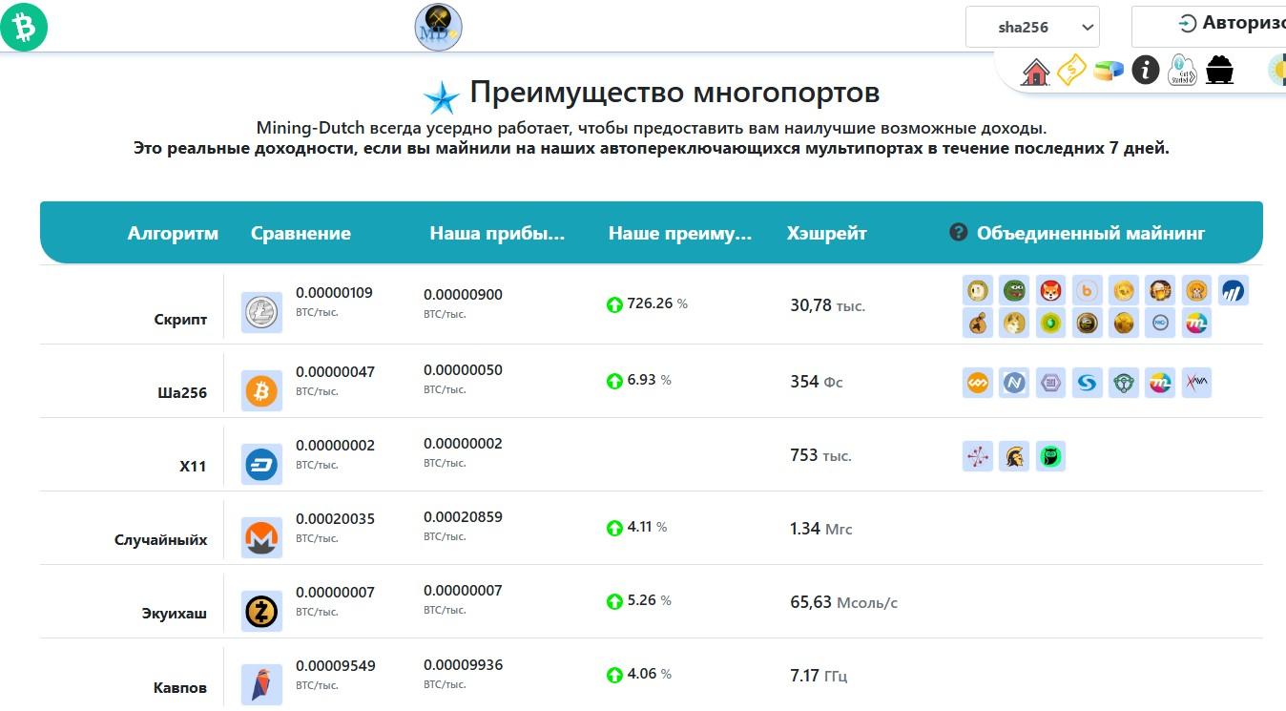Click the Litecoin icon in the Скрипт row

[x=261, y=312]
